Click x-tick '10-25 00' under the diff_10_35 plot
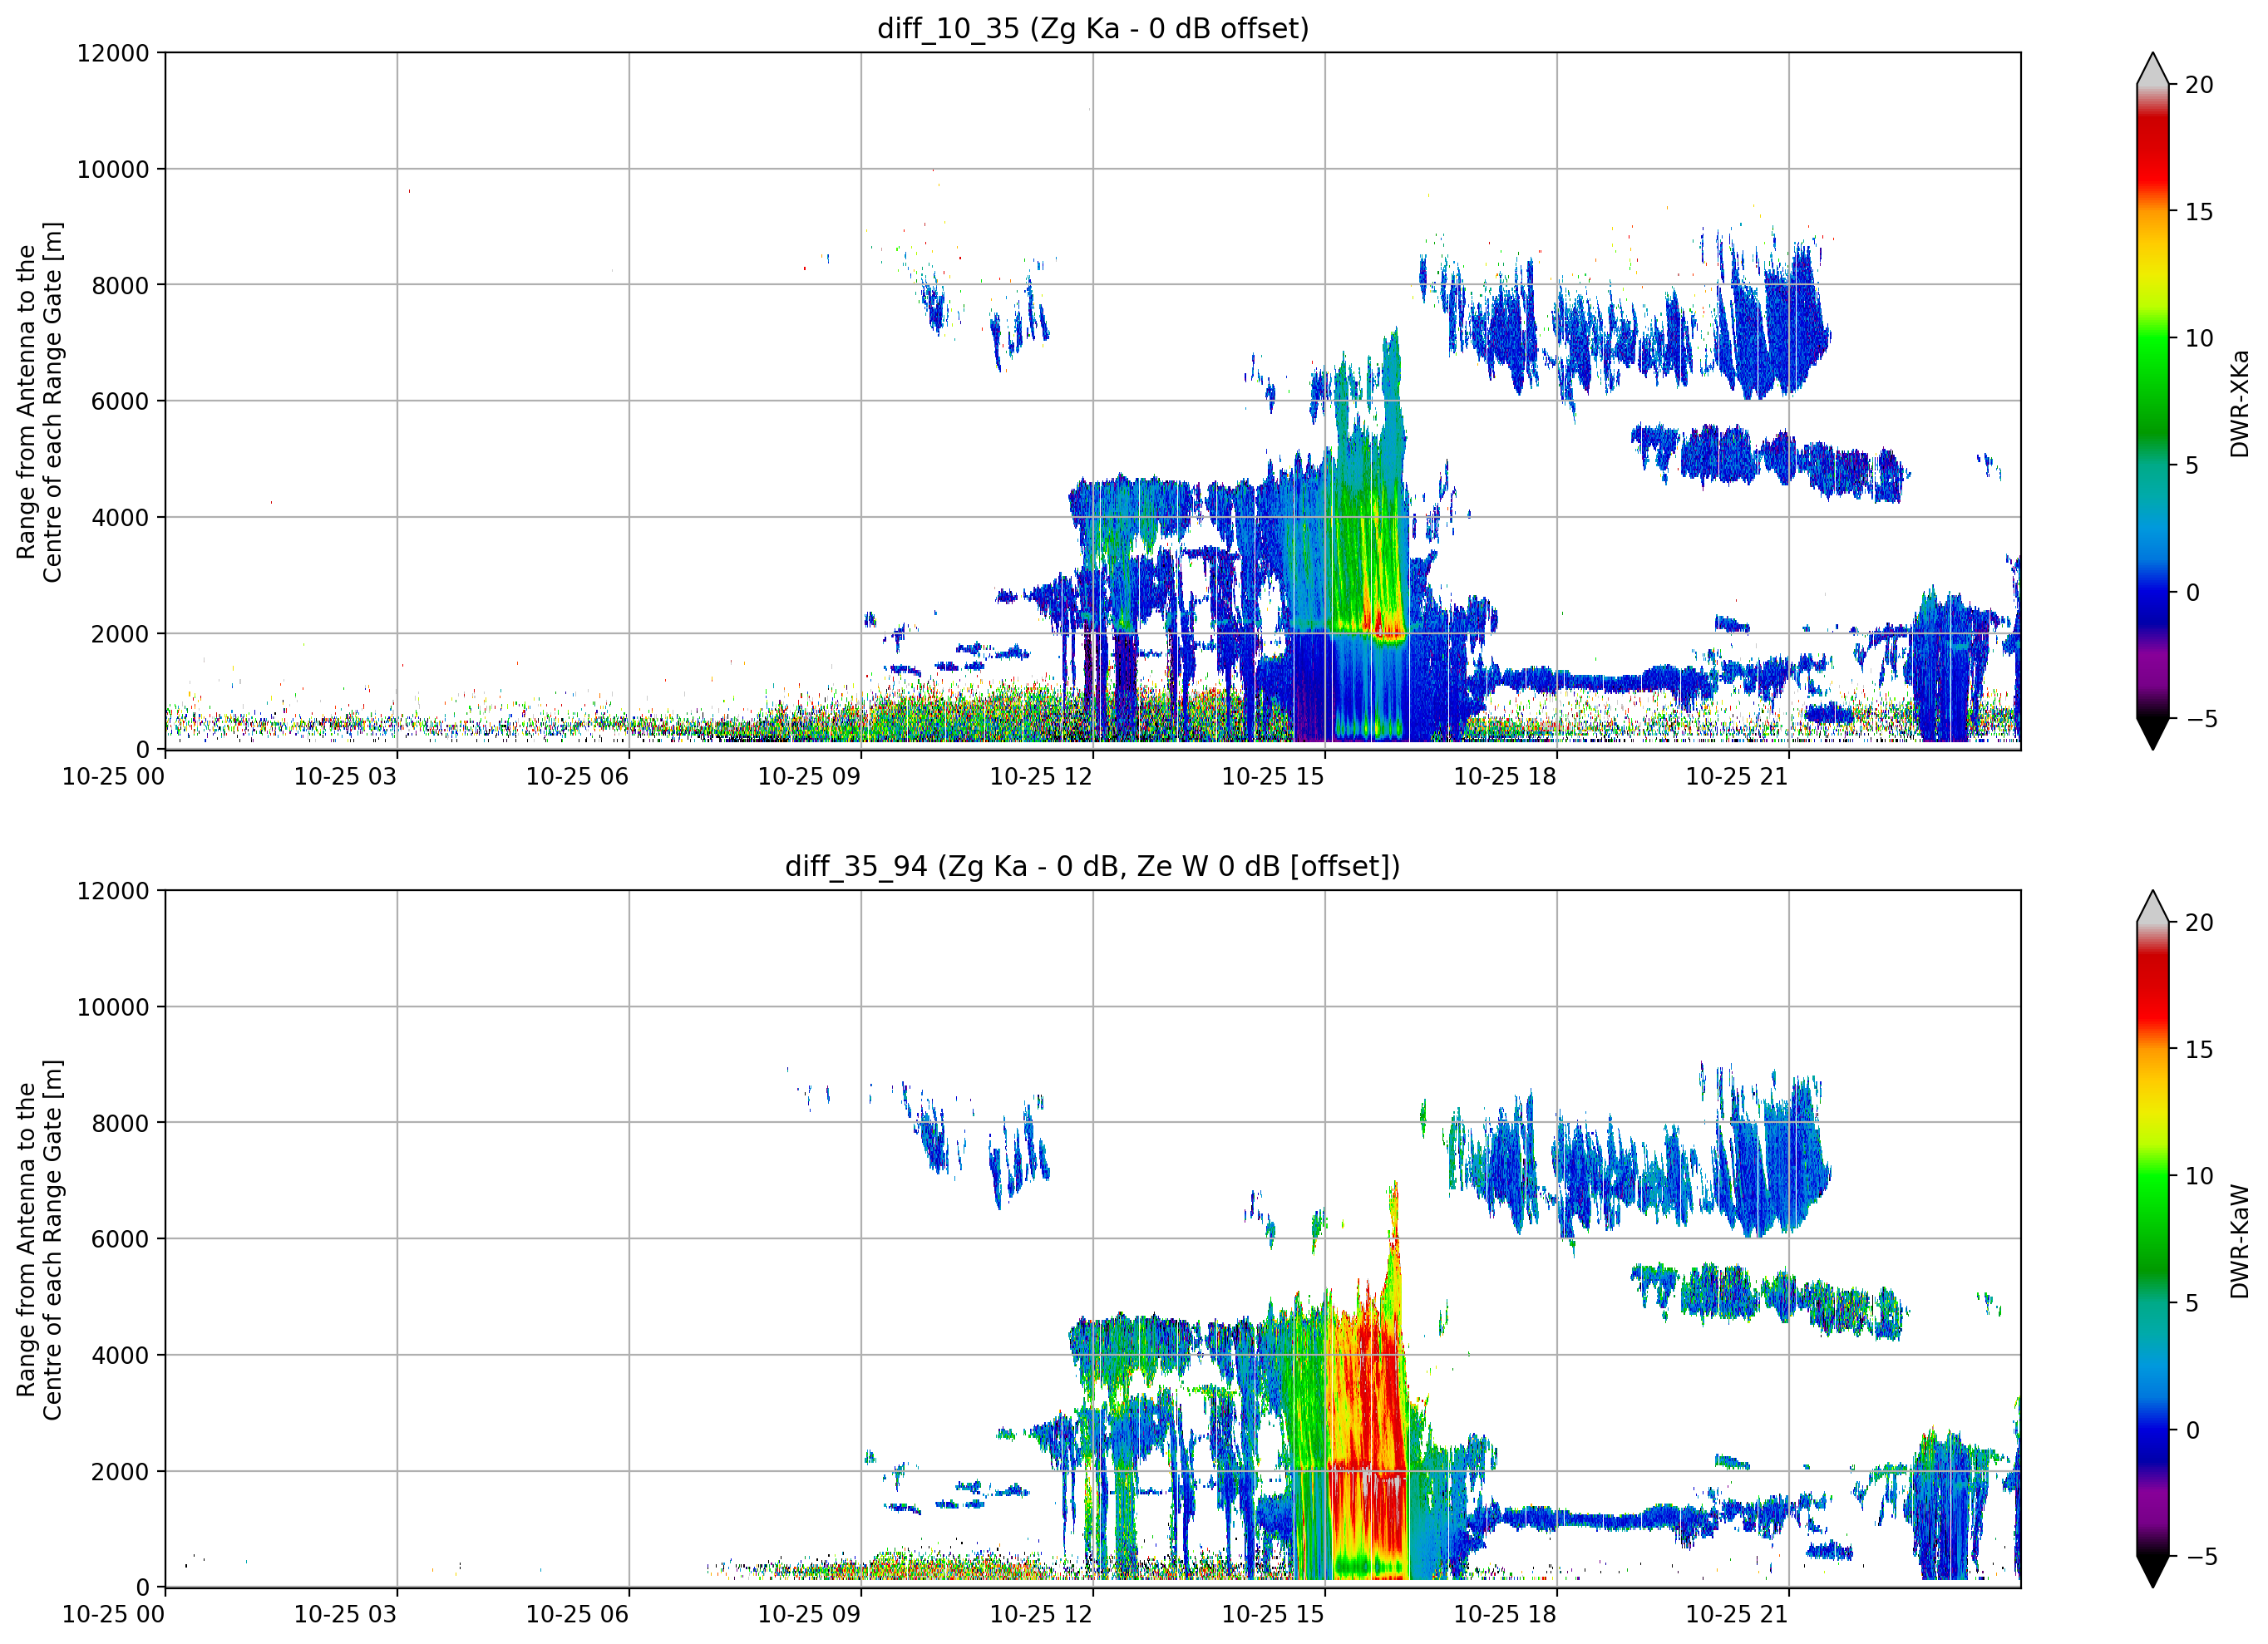 coord(113,777)
